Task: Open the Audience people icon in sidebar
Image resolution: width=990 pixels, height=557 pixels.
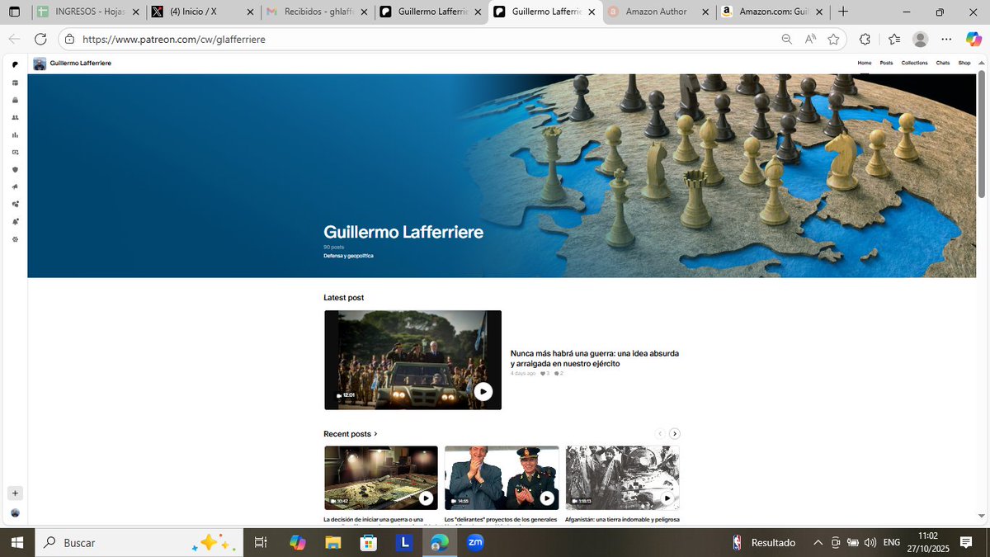Action: click(x=15, y=117)
